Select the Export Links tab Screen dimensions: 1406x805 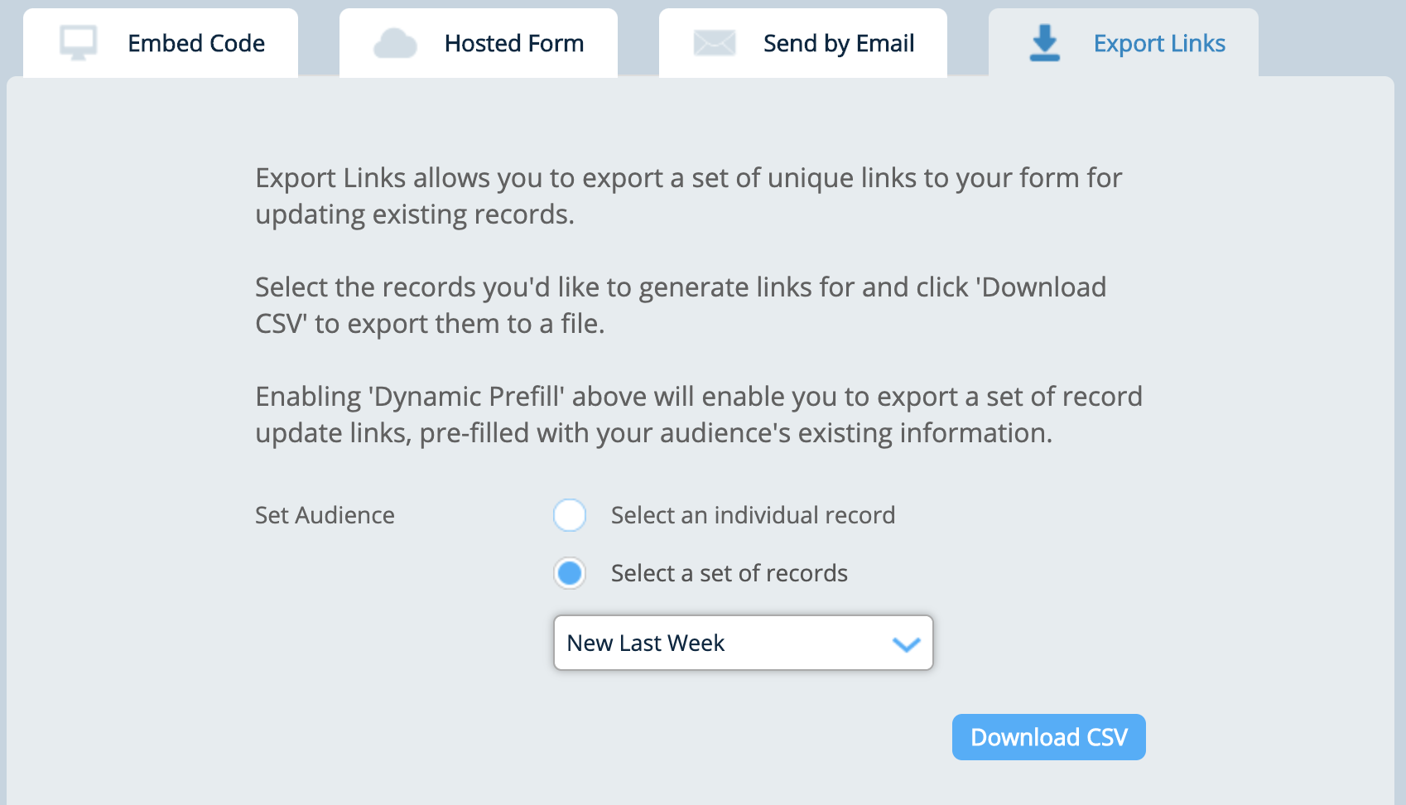[x=1159, y=43]
